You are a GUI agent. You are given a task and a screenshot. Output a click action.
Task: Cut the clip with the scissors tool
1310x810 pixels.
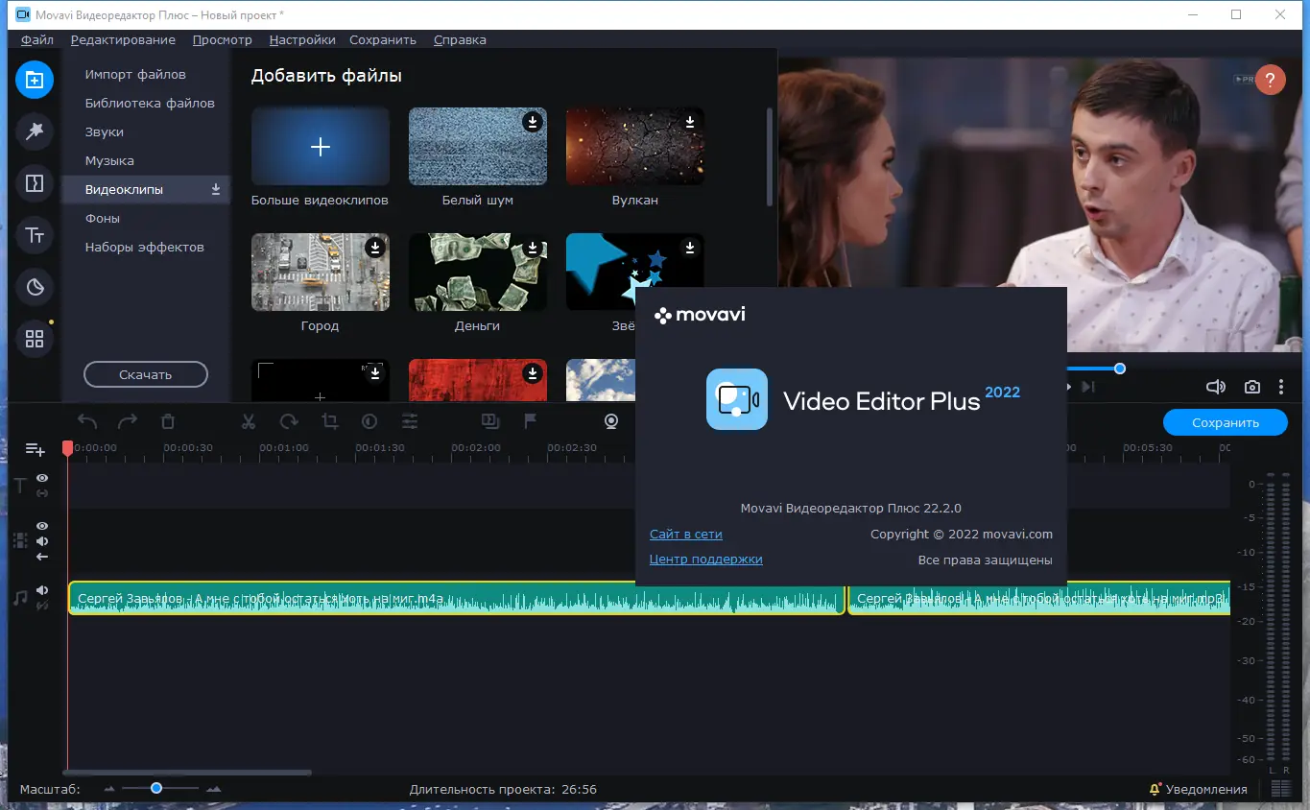click(x=248, y=420)
